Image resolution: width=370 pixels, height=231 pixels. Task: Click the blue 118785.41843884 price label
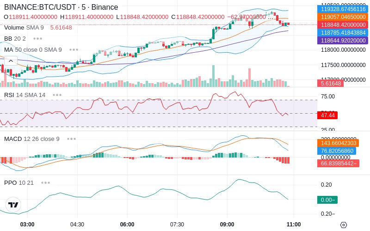coord(343,32)
